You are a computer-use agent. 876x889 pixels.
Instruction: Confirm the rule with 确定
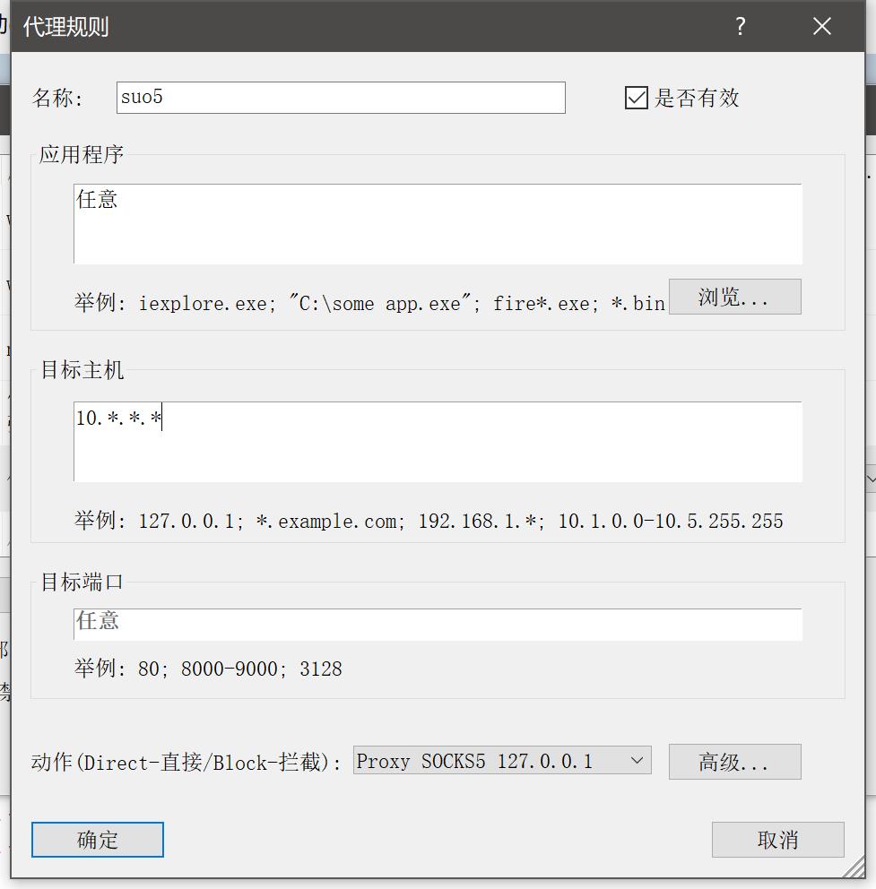98,840
